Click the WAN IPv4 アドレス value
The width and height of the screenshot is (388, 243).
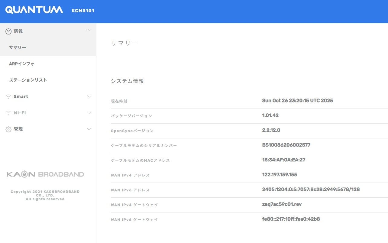tap(279, 175)
